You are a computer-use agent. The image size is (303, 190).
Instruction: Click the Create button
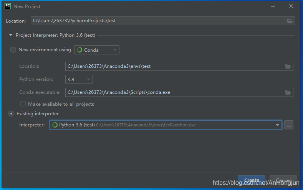(252, 180)
